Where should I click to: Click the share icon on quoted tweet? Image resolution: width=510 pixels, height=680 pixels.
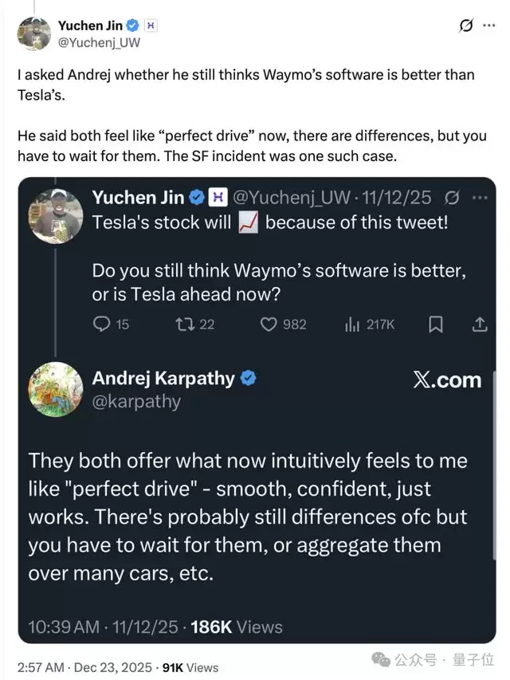(x=480, y=324)
